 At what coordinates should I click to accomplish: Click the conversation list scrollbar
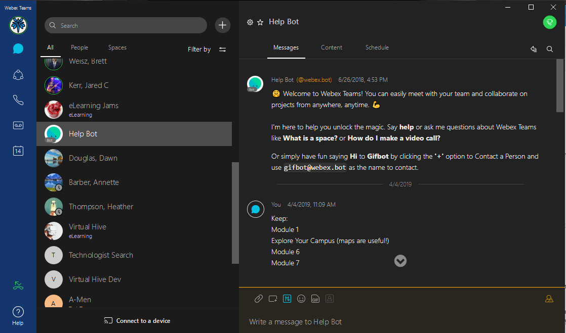tap(235, 212)
